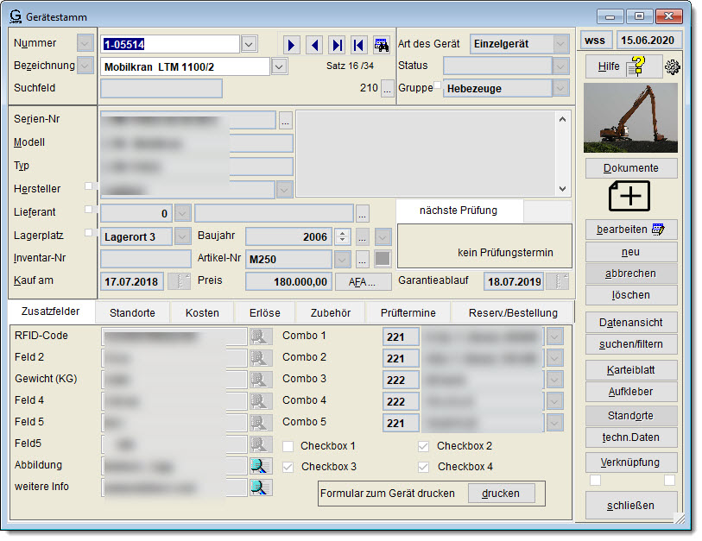The width and height of the screenshot is (702, 541).
Task: Expand the Art des Gerät dropdown
Action: point(560,44)
